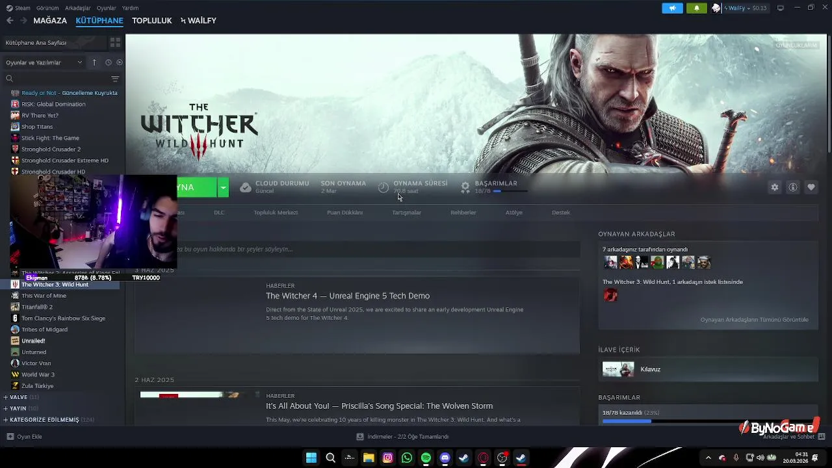Open İndirmeler downloads status

(403, 437)
